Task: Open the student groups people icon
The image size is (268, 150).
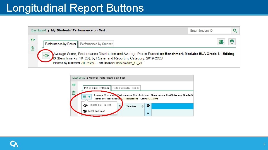Action: 221,42
